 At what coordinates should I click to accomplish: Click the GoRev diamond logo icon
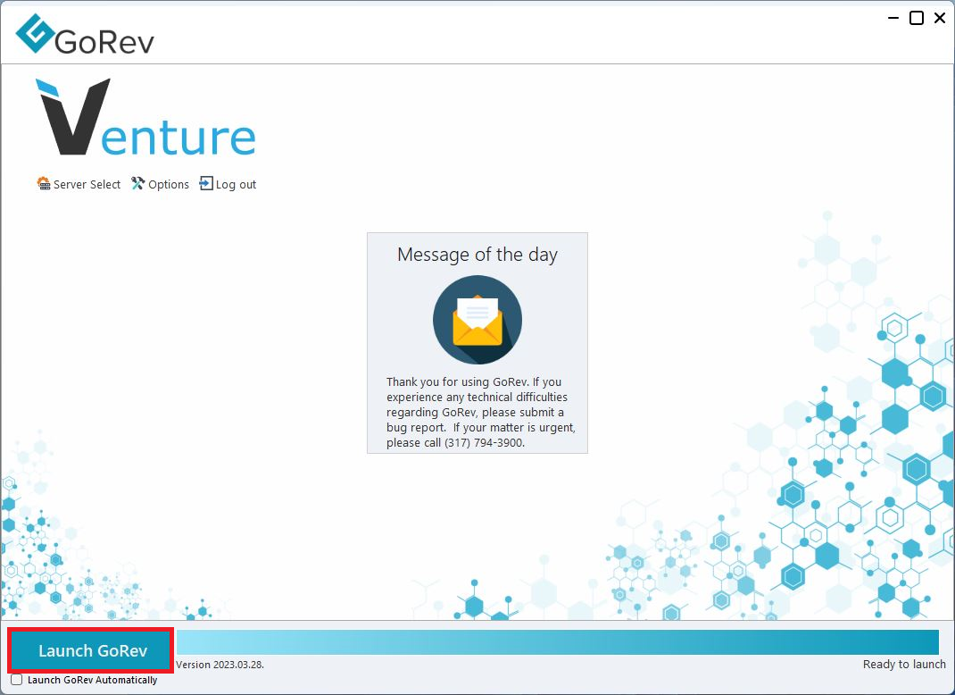tap(36, 33)
